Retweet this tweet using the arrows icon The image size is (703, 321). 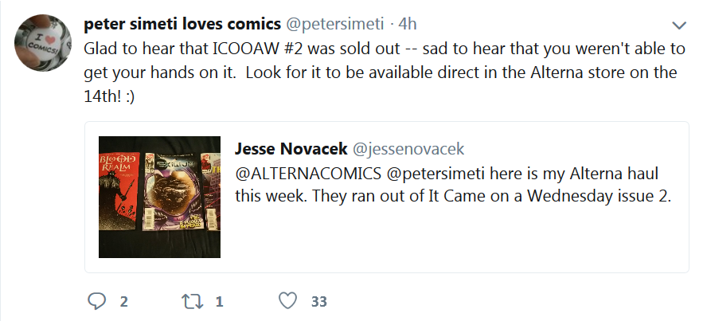193,301
